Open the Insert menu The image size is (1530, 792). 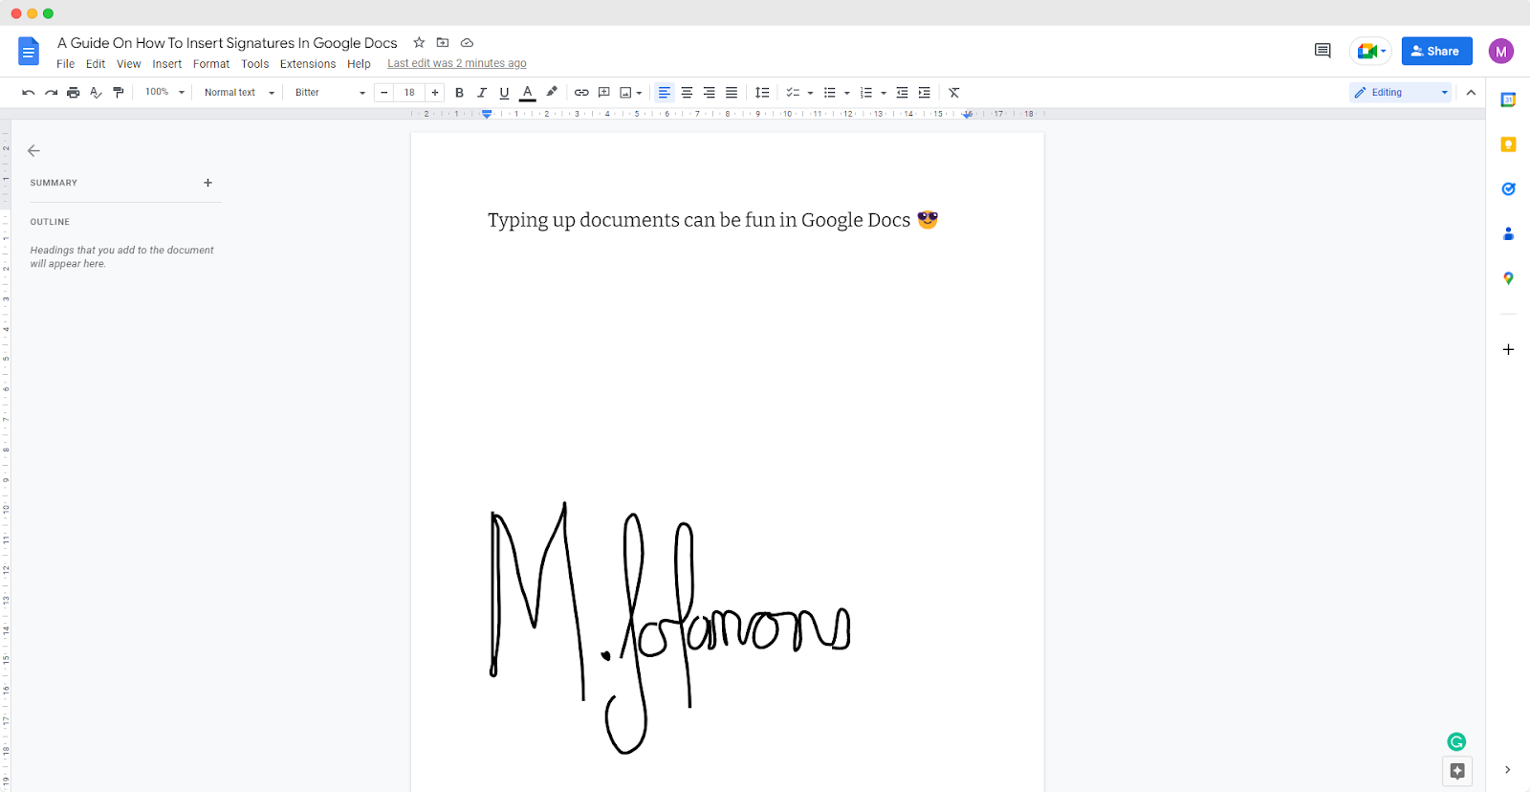coord(167,64)
